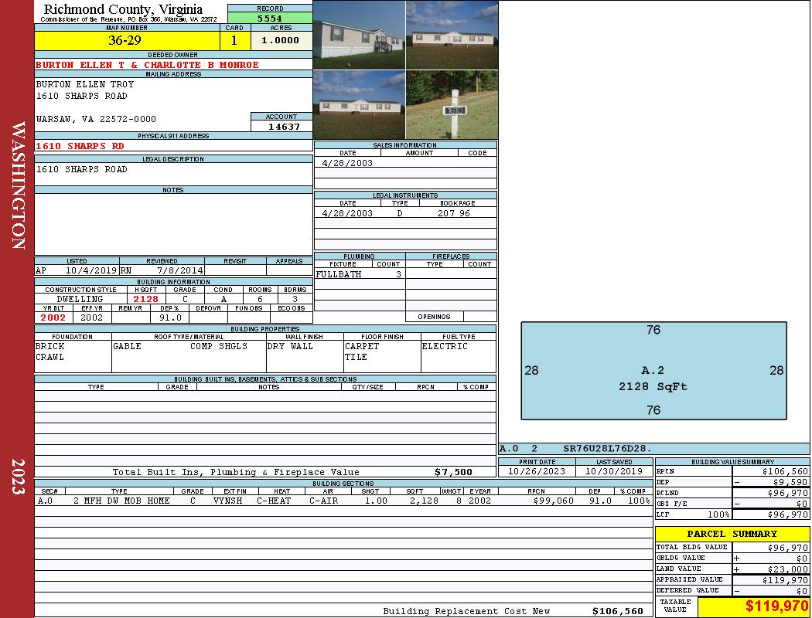Image resolution: width=812 pixels, height=618 pixels.
Task: Click the top-left mobile home photo
Action: click(359, 35)
